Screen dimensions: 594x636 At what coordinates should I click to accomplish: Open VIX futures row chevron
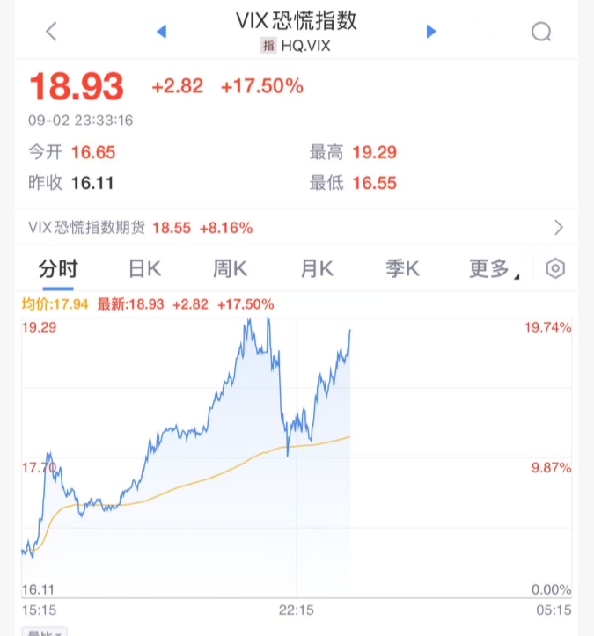pyautogui.click(x=559, y=228)
